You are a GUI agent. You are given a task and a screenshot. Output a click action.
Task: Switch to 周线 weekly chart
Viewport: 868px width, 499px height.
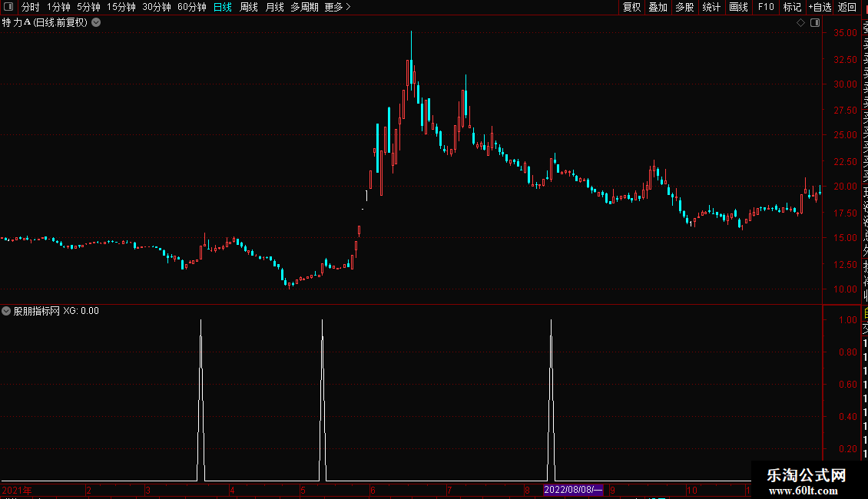click(x=249, y=7)
